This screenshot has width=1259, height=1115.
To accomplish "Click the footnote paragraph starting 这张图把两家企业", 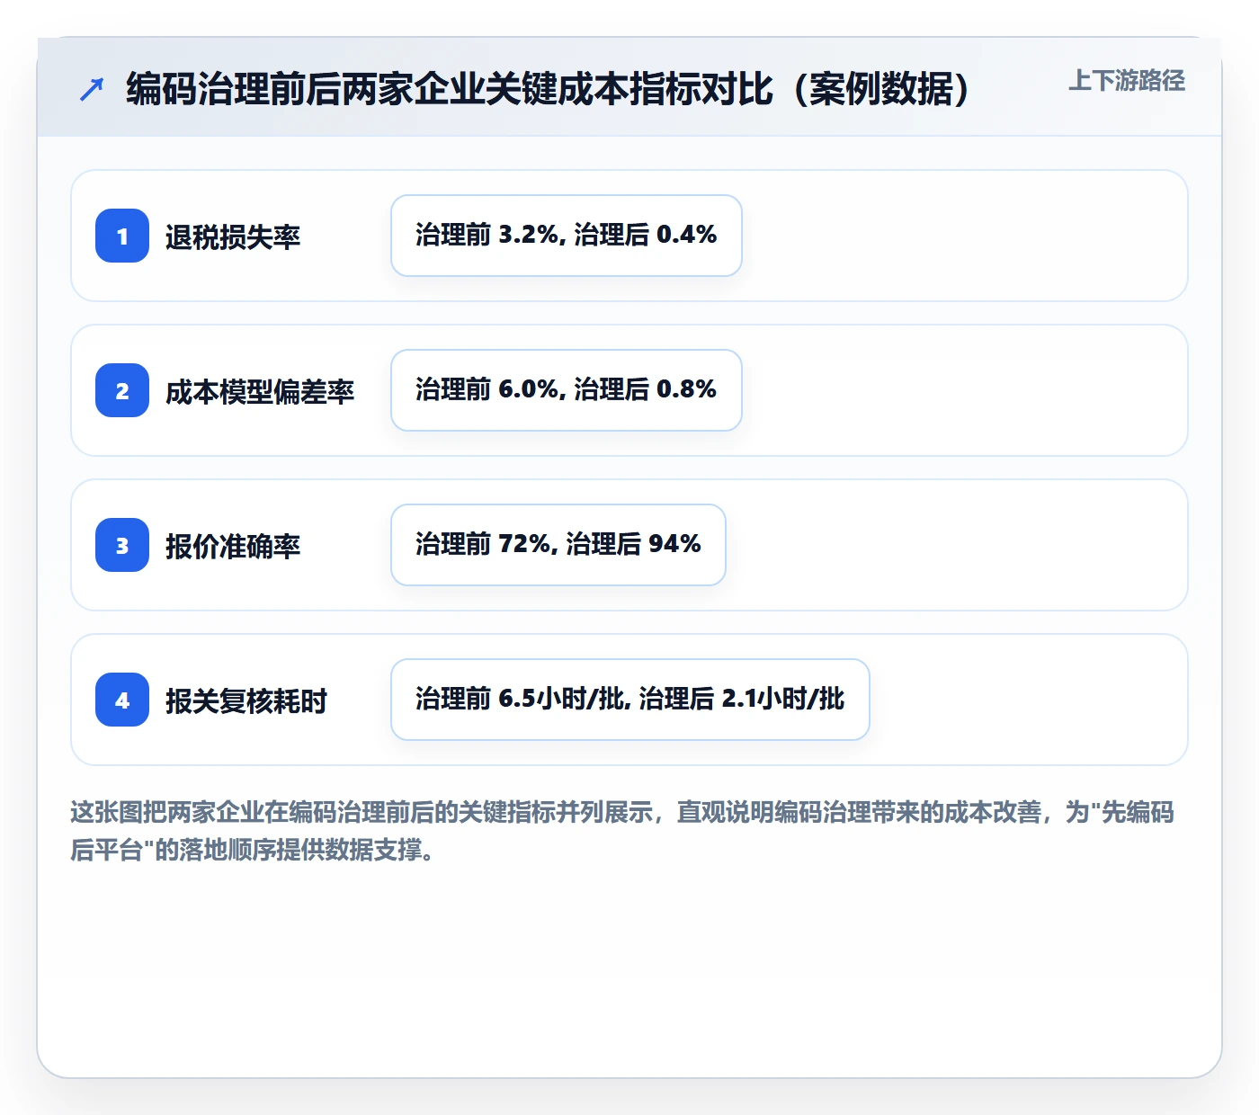I will [622, 831].
